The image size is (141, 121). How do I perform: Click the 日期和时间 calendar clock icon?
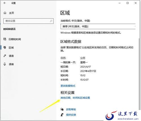(x=5, y=39)
